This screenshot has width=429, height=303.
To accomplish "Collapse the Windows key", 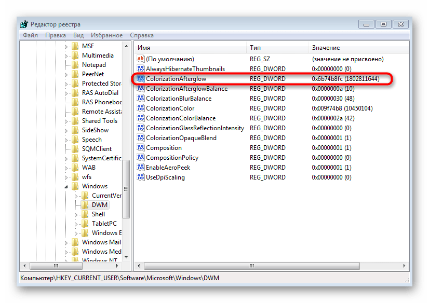I will pos(66,187).
